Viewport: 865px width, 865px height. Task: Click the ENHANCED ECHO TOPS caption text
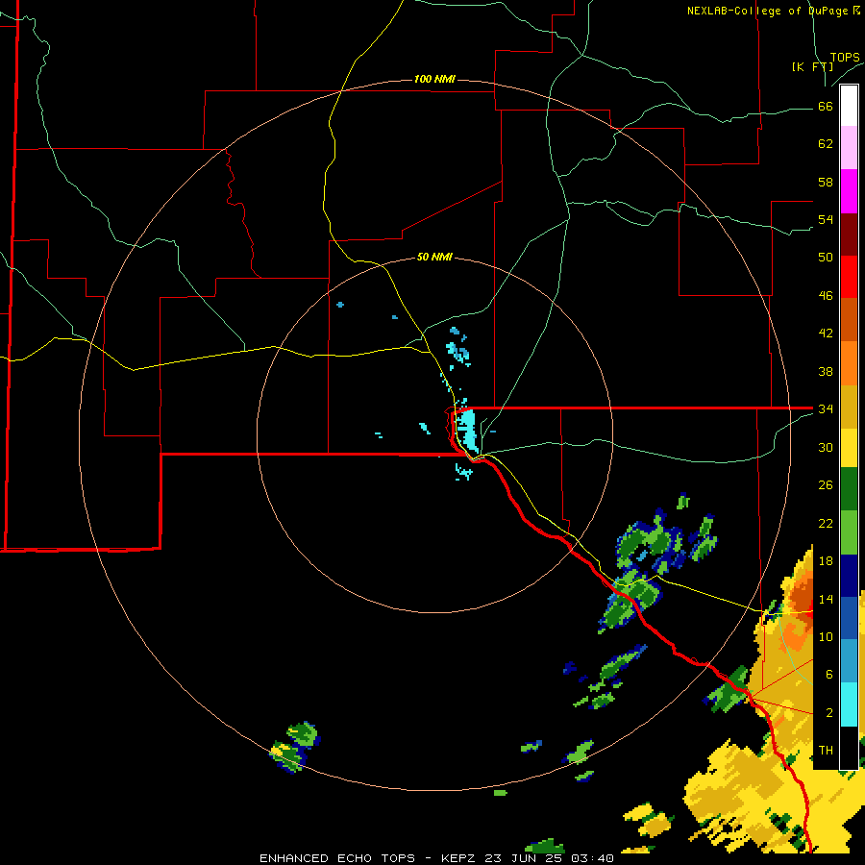coord(337,858)
